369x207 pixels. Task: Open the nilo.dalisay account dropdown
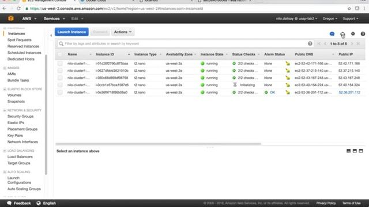coord(296,18)
